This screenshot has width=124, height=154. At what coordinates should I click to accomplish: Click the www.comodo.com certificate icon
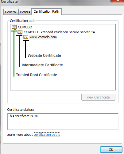pyautogui.click(x=26, y=37)
